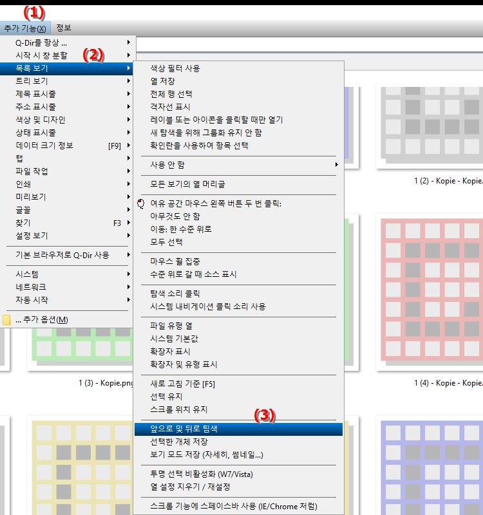Expand the 트리 보기 submenu
Screen dimensions: 483x515
(68, 81)
